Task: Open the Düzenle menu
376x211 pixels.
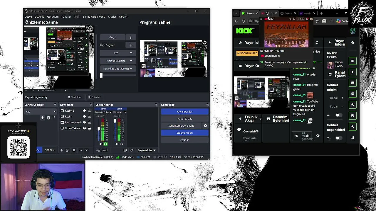Action: (39, 17)
